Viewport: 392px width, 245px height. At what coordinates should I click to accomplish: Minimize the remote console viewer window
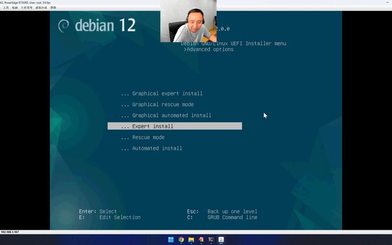[x=387, y=2]
